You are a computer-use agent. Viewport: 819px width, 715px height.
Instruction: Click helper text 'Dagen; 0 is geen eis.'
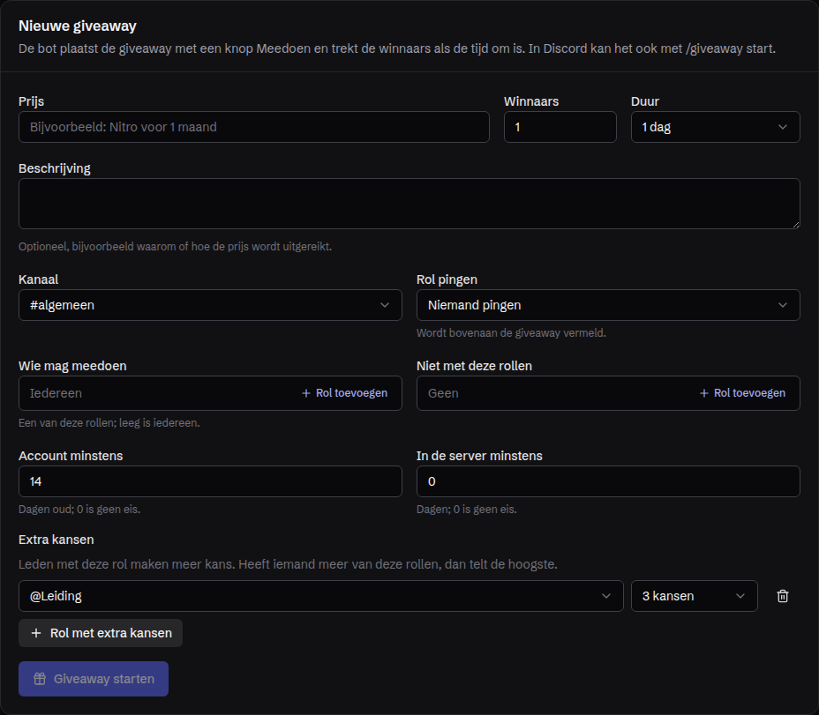[x=467, y=510]
